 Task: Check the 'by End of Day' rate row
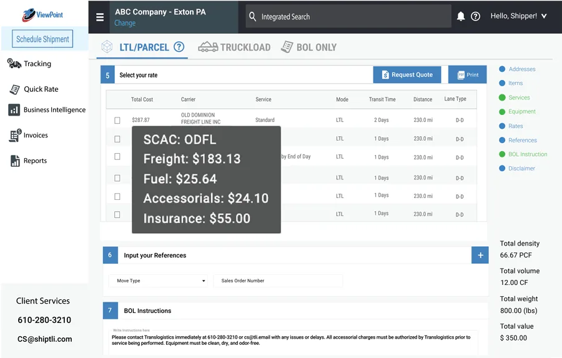[117, 156]
